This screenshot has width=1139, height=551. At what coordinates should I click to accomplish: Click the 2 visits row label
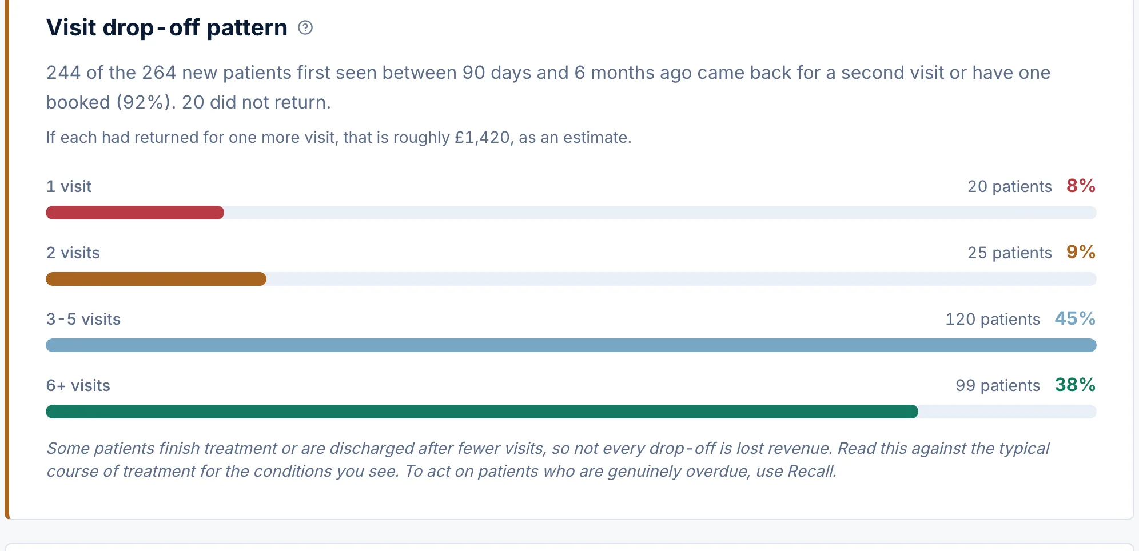click(x=73, y=253)
